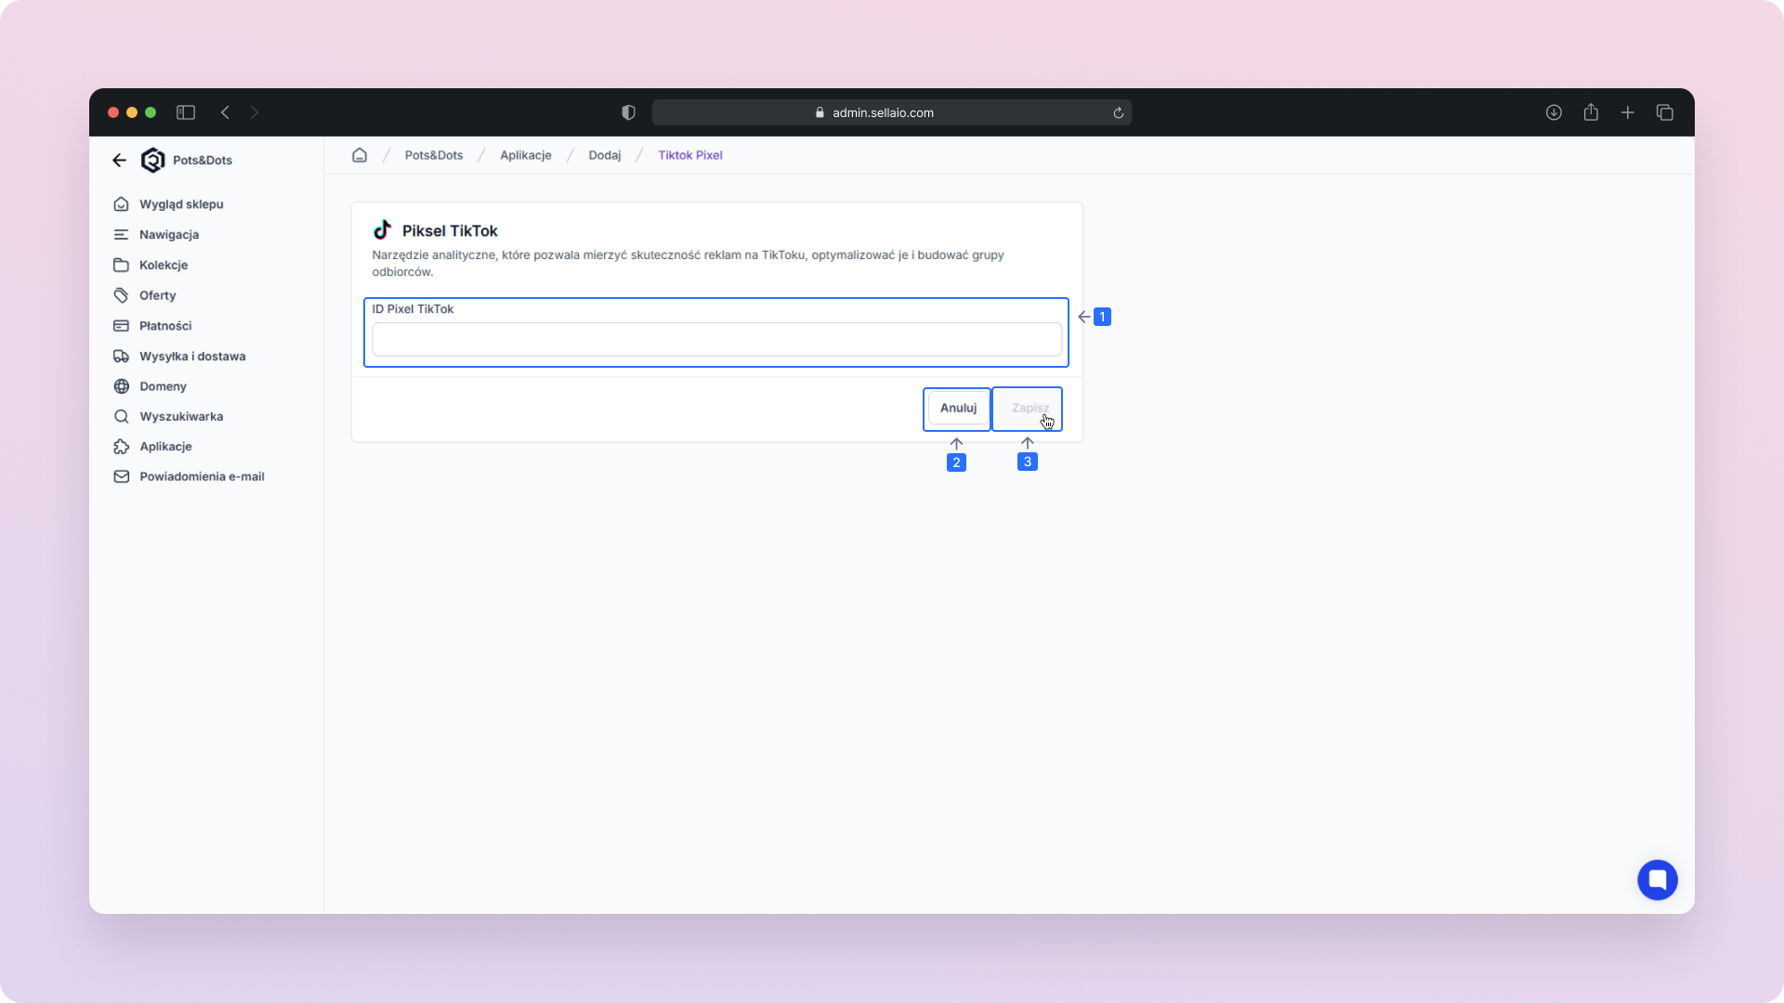Click Aplikacje breadcrumb link

[526, 155]
